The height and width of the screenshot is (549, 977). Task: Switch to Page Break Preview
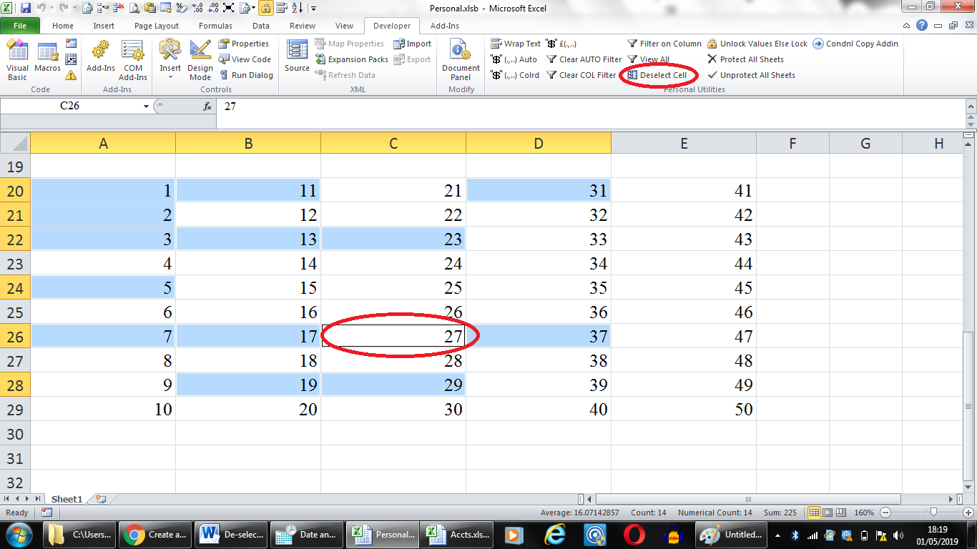[841, 513]
